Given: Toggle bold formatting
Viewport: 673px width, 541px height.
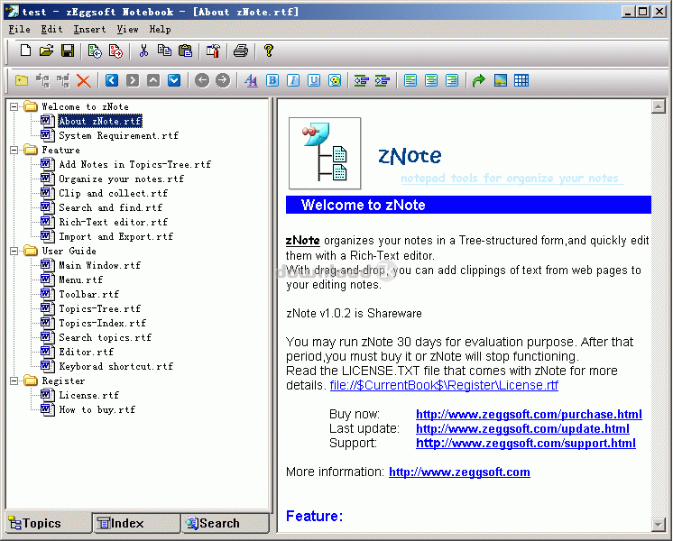Looking at the screenshot, I should (x=272, y=80).
